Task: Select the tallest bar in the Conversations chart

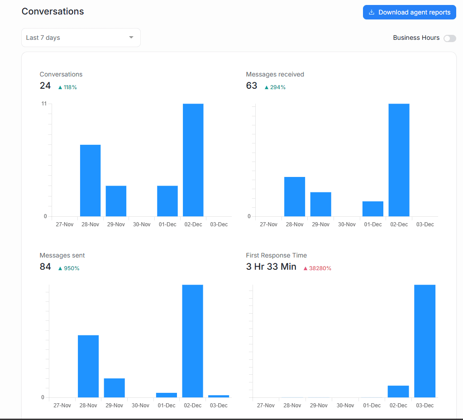Action: (x=193, y=158)
